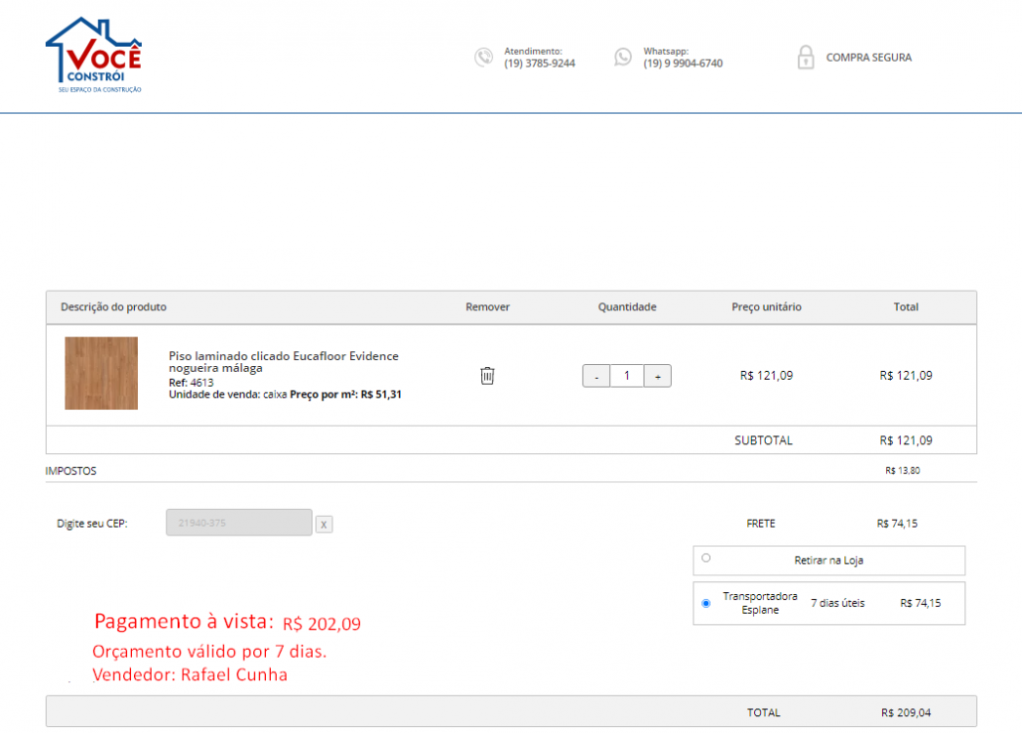Select Transportadora Esplane shipping radio button
The height and width of the screenshot is (733, 1022).
(705, 603)
